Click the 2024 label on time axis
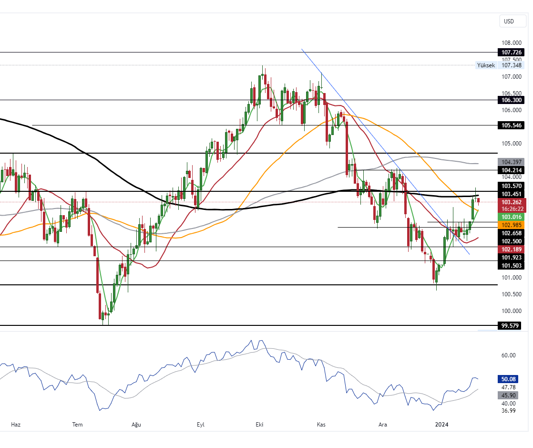 coord(442,424)
